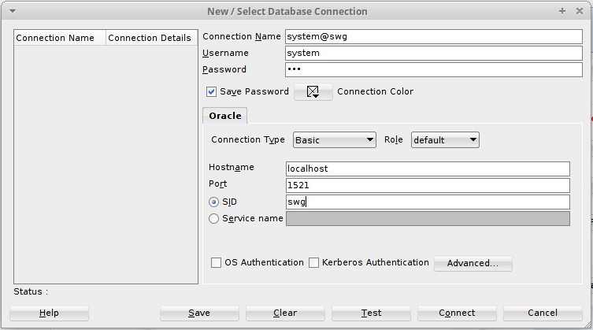This screenshot has height=330, width=593.
Task: Open the Advanced settings button
Action: coord(473,263)
